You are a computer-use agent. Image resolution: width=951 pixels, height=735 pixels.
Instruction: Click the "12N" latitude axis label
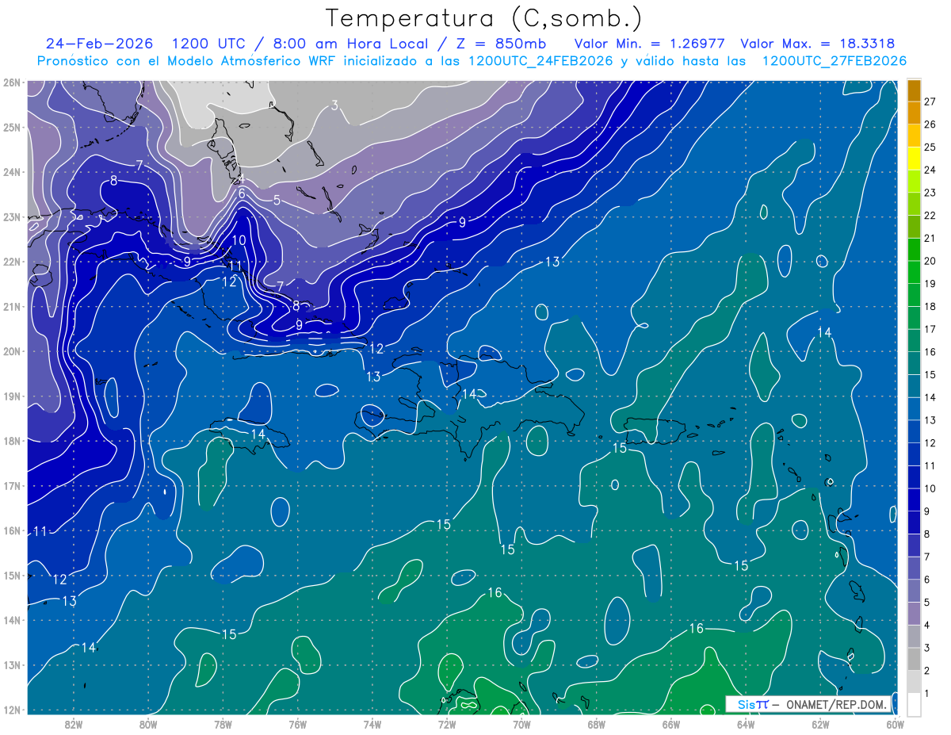point(11,710)
